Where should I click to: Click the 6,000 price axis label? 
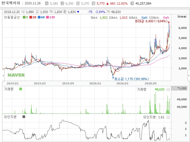(182, 28)
